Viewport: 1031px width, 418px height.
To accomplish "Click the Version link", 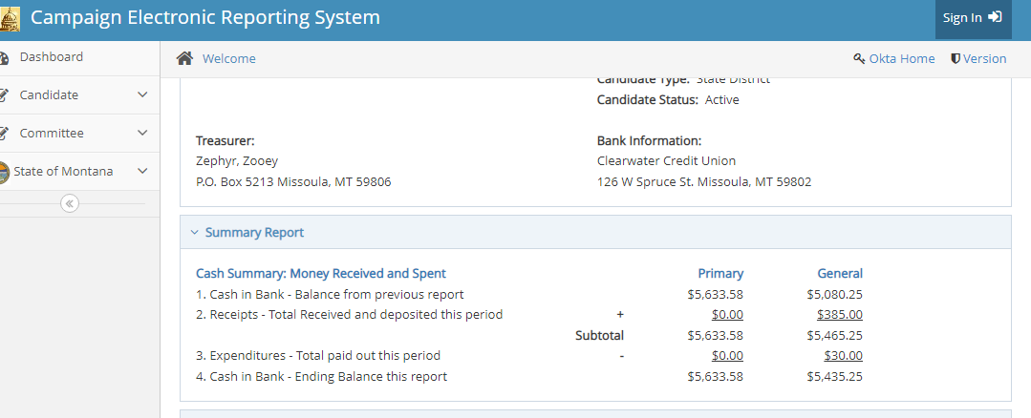I will (984, 58).
